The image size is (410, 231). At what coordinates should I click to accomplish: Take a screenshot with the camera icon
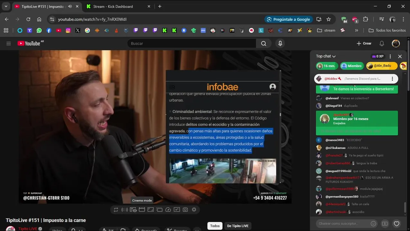coord(185,210)
